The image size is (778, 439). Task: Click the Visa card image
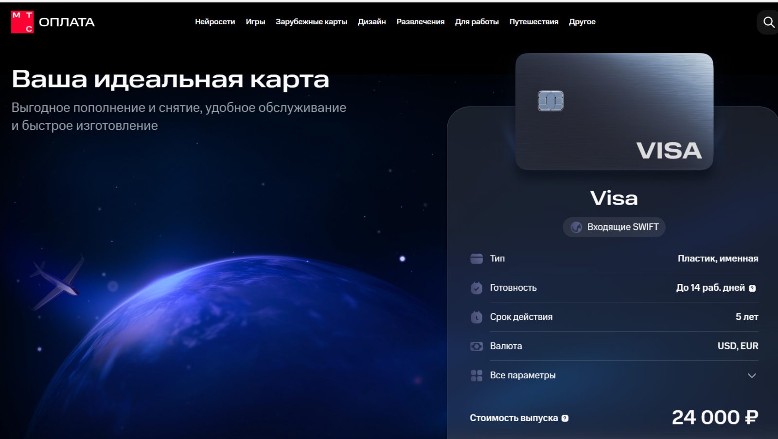[614, 111]
